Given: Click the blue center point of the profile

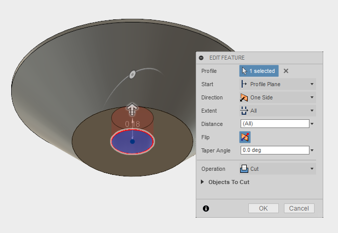Looking at the screenshot, I should point(133,142).
